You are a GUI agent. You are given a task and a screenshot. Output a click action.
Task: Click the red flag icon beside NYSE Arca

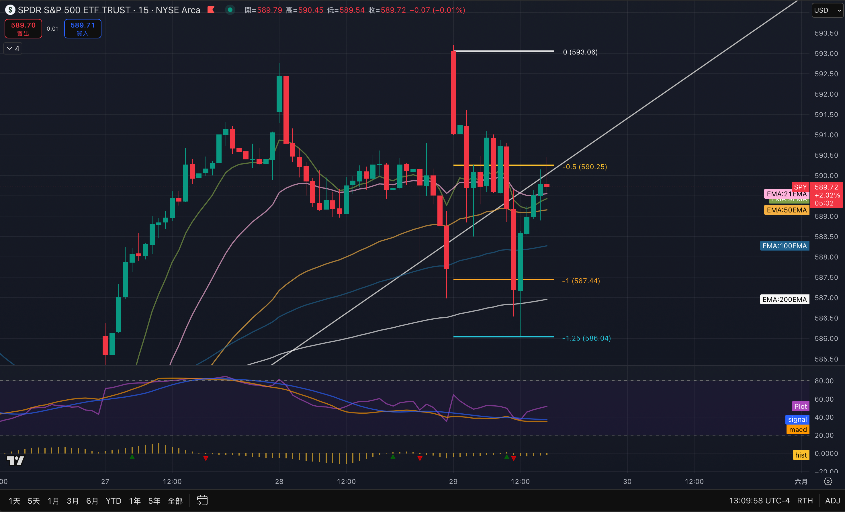click(x=211, y=10)
